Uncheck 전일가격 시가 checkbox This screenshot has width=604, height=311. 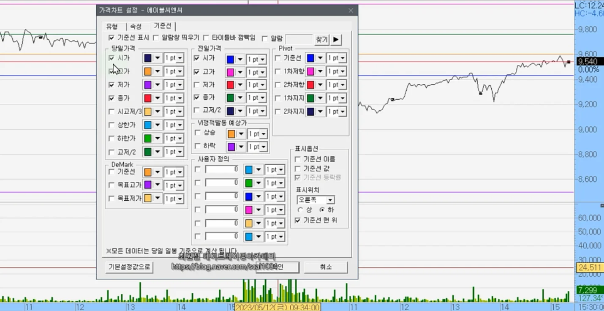[x=197, y=58]
